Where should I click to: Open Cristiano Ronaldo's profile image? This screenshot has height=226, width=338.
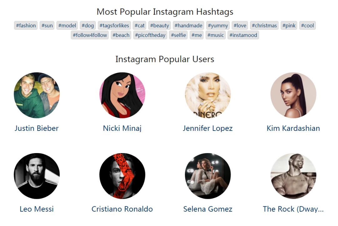(x=122, y=176)
